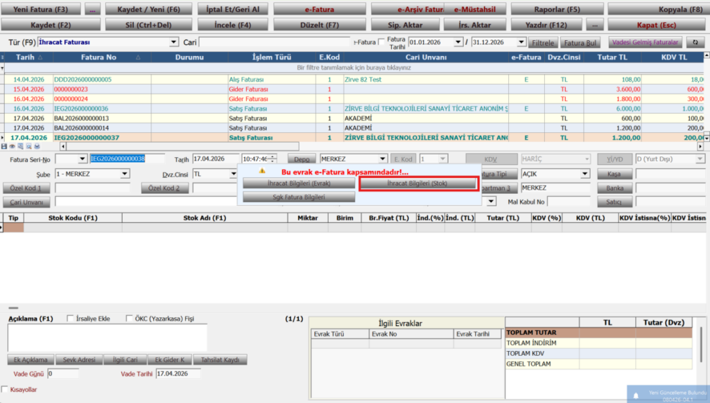This screenshot has height=403, width=710.
Task: Click the e-Fatura toolbar button
Action: (320, 10)
